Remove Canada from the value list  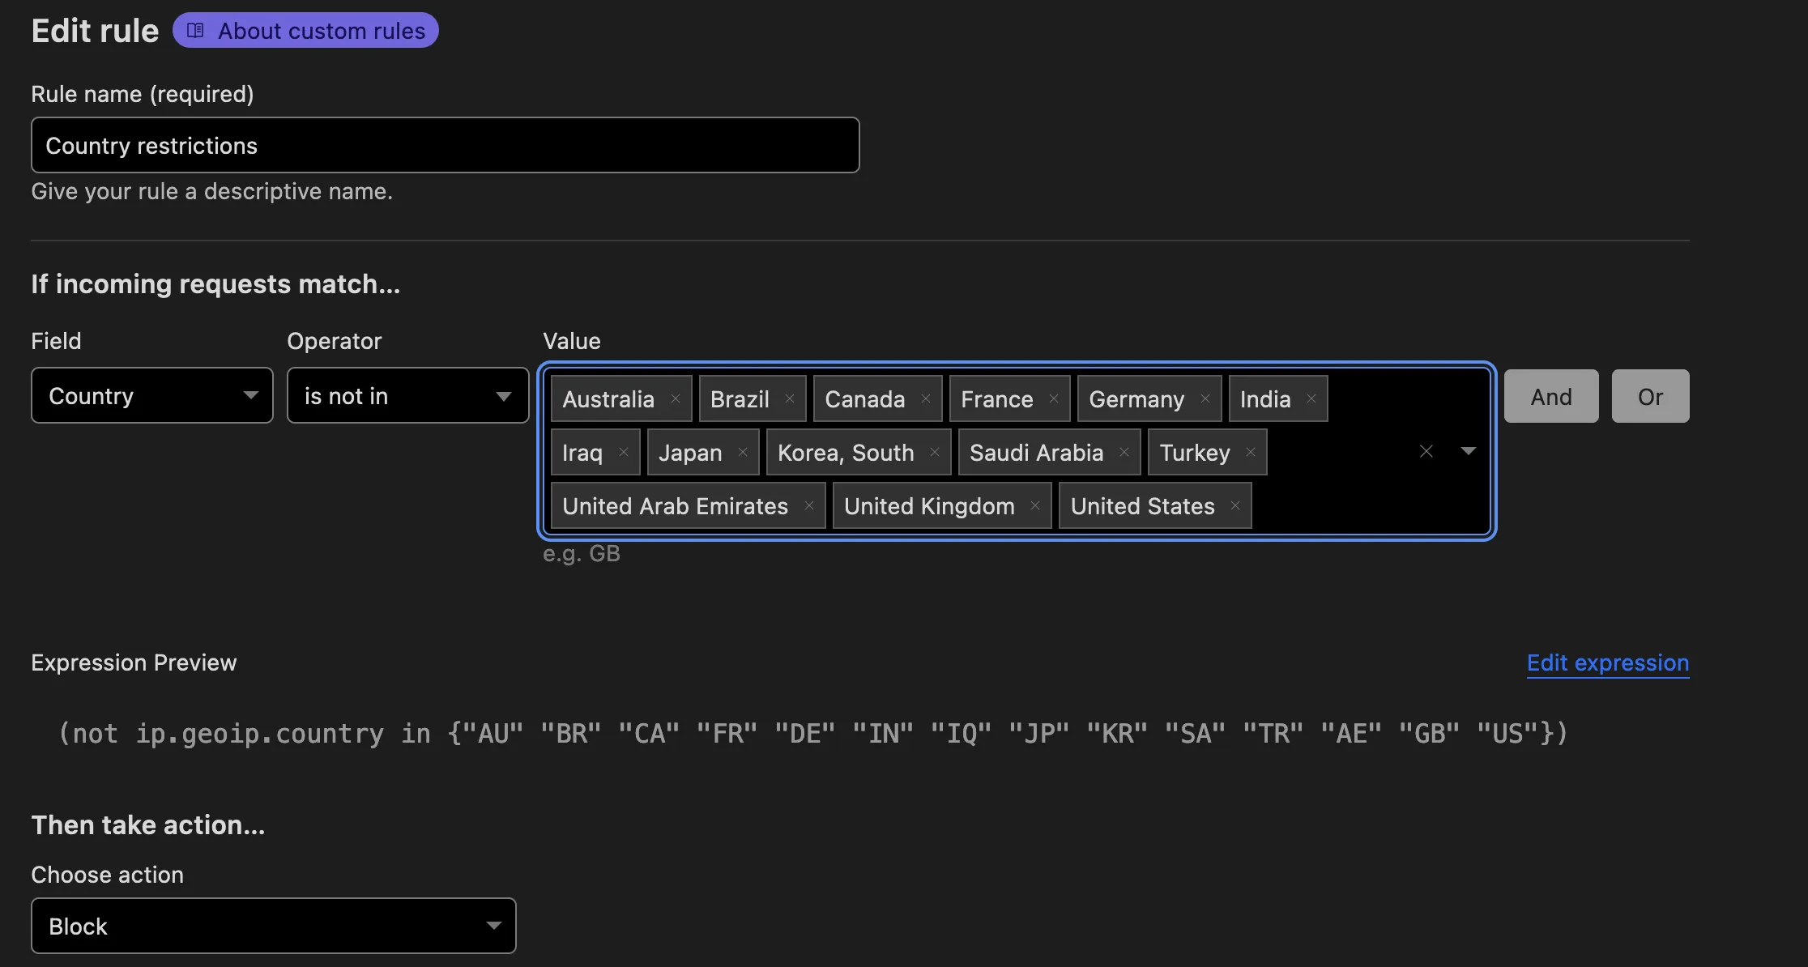click(x=926, y=398)
